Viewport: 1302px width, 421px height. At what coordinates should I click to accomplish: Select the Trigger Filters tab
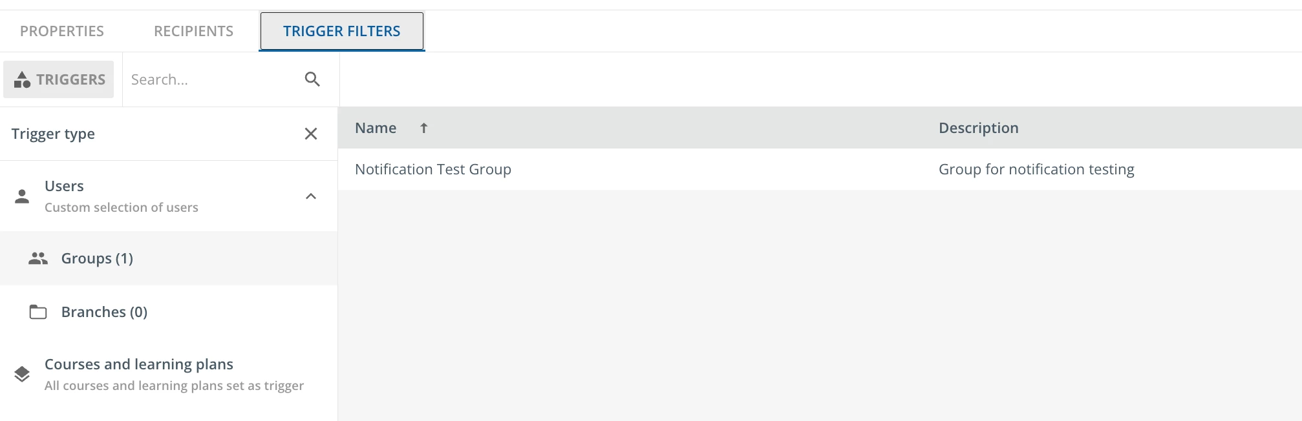[x=341, y=31]
